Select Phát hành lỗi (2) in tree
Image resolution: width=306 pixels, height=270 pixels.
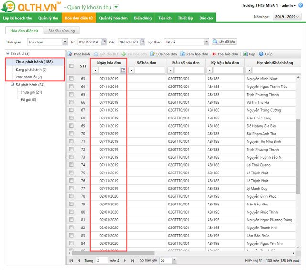(29, 77)
